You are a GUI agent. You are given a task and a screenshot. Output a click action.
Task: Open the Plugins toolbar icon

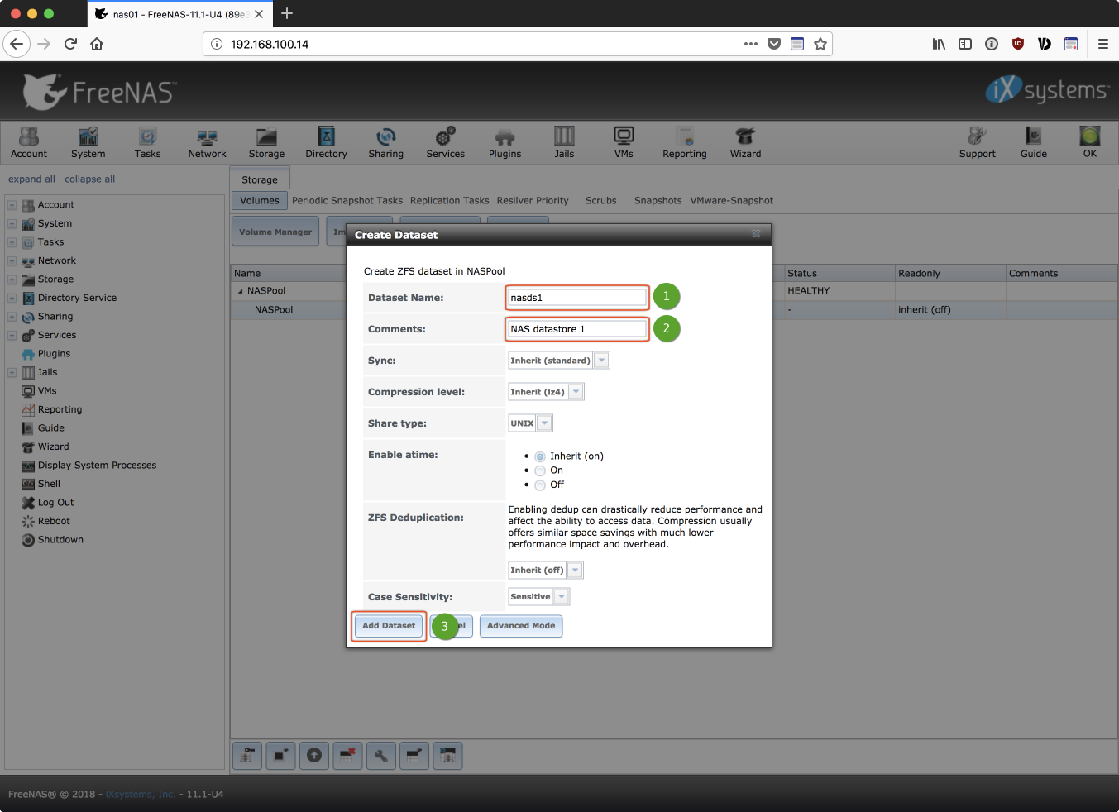tap(505, 142)
